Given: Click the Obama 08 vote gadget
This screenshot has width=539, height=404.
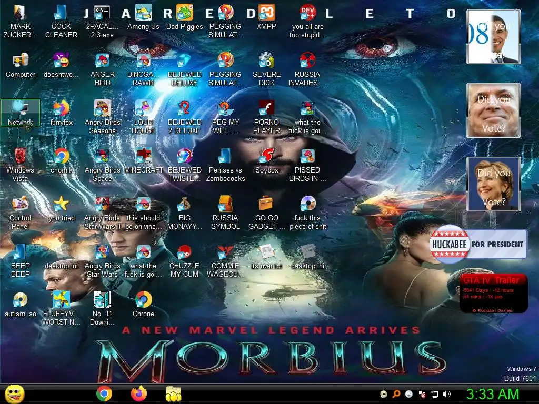Looking at the screenshot, I should point(494,37).
